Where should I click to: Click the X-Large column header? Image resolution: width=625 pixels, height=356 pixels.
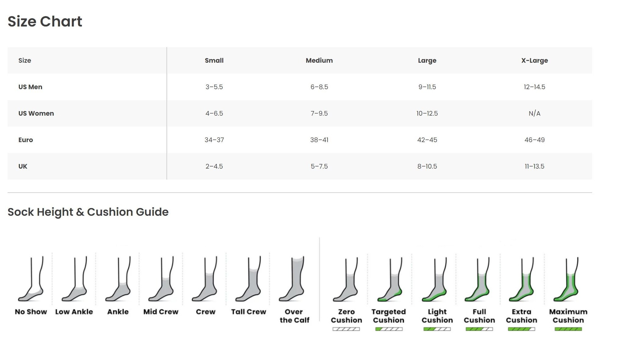pos(534,60)
